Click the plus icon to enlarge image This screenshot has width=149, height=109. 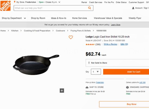[62, 91]
